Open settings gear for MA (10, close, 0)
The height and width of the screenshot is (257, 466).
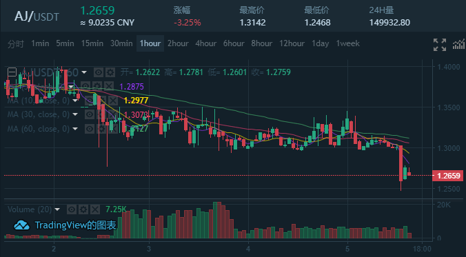[x=101, y=101]
